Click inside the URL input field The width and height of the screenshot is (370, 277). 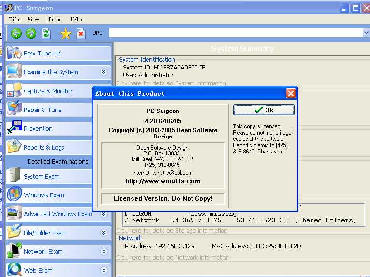(x=236, y=33)
